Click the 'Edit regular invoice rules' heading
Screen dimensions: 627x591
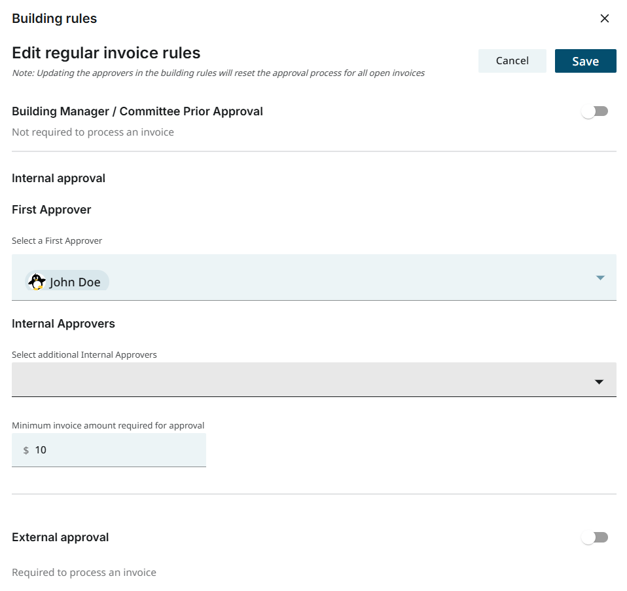click(x=106, y=52)
